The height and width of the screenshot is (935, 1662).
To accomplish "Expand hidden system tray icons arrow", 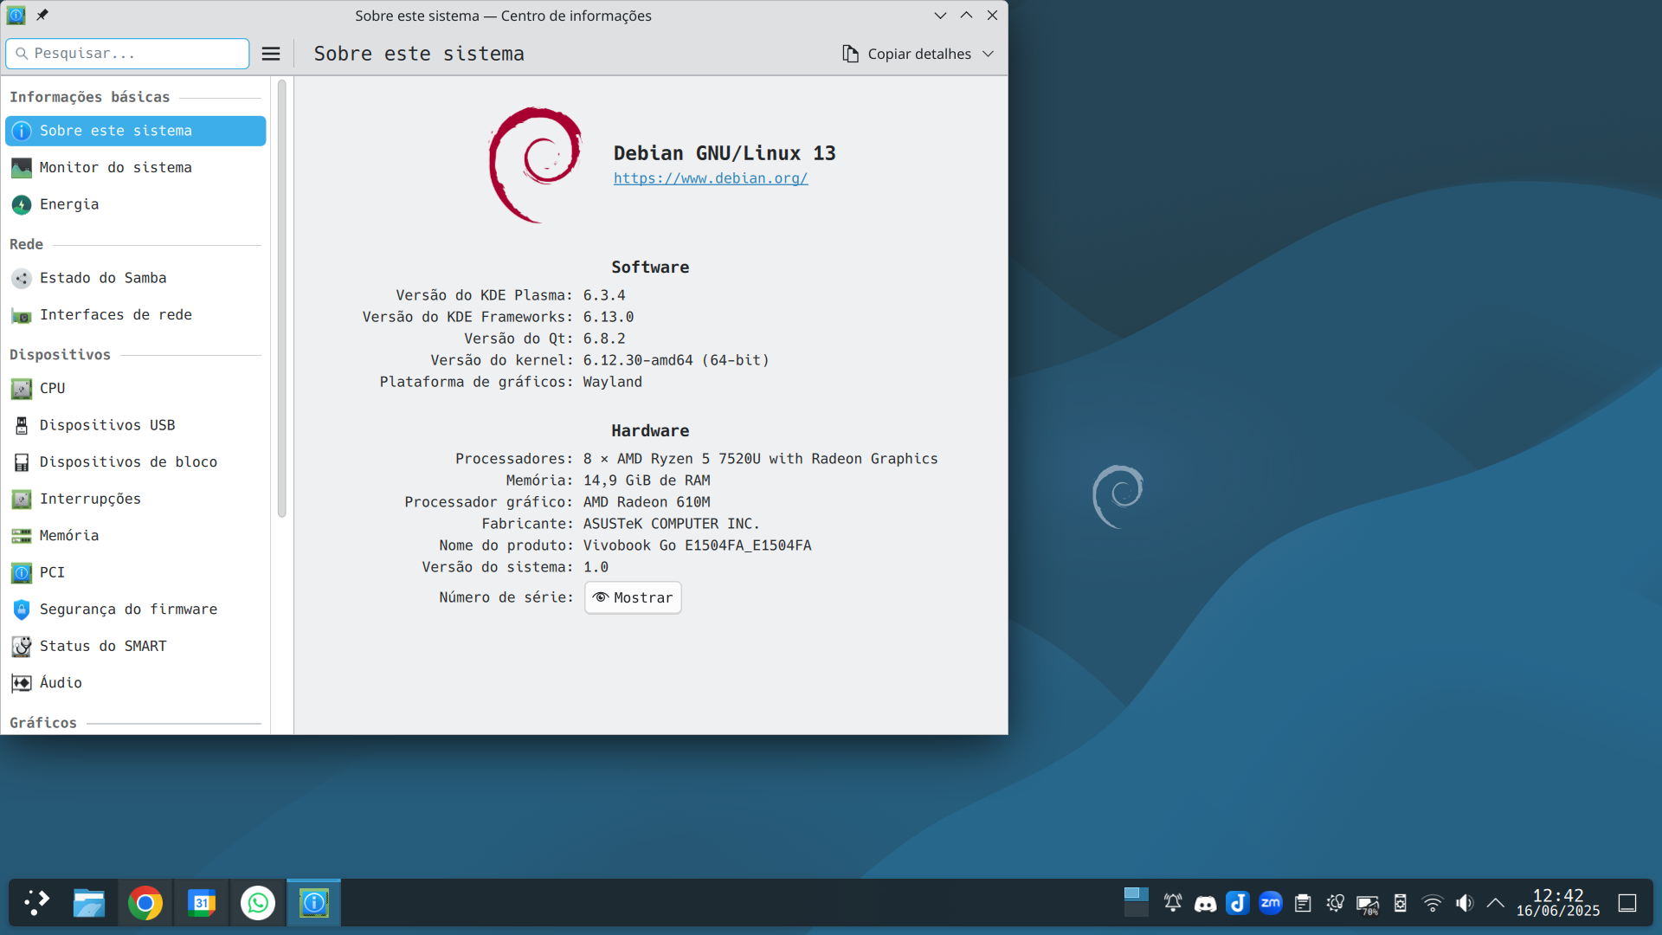I will click(1495, 904).
